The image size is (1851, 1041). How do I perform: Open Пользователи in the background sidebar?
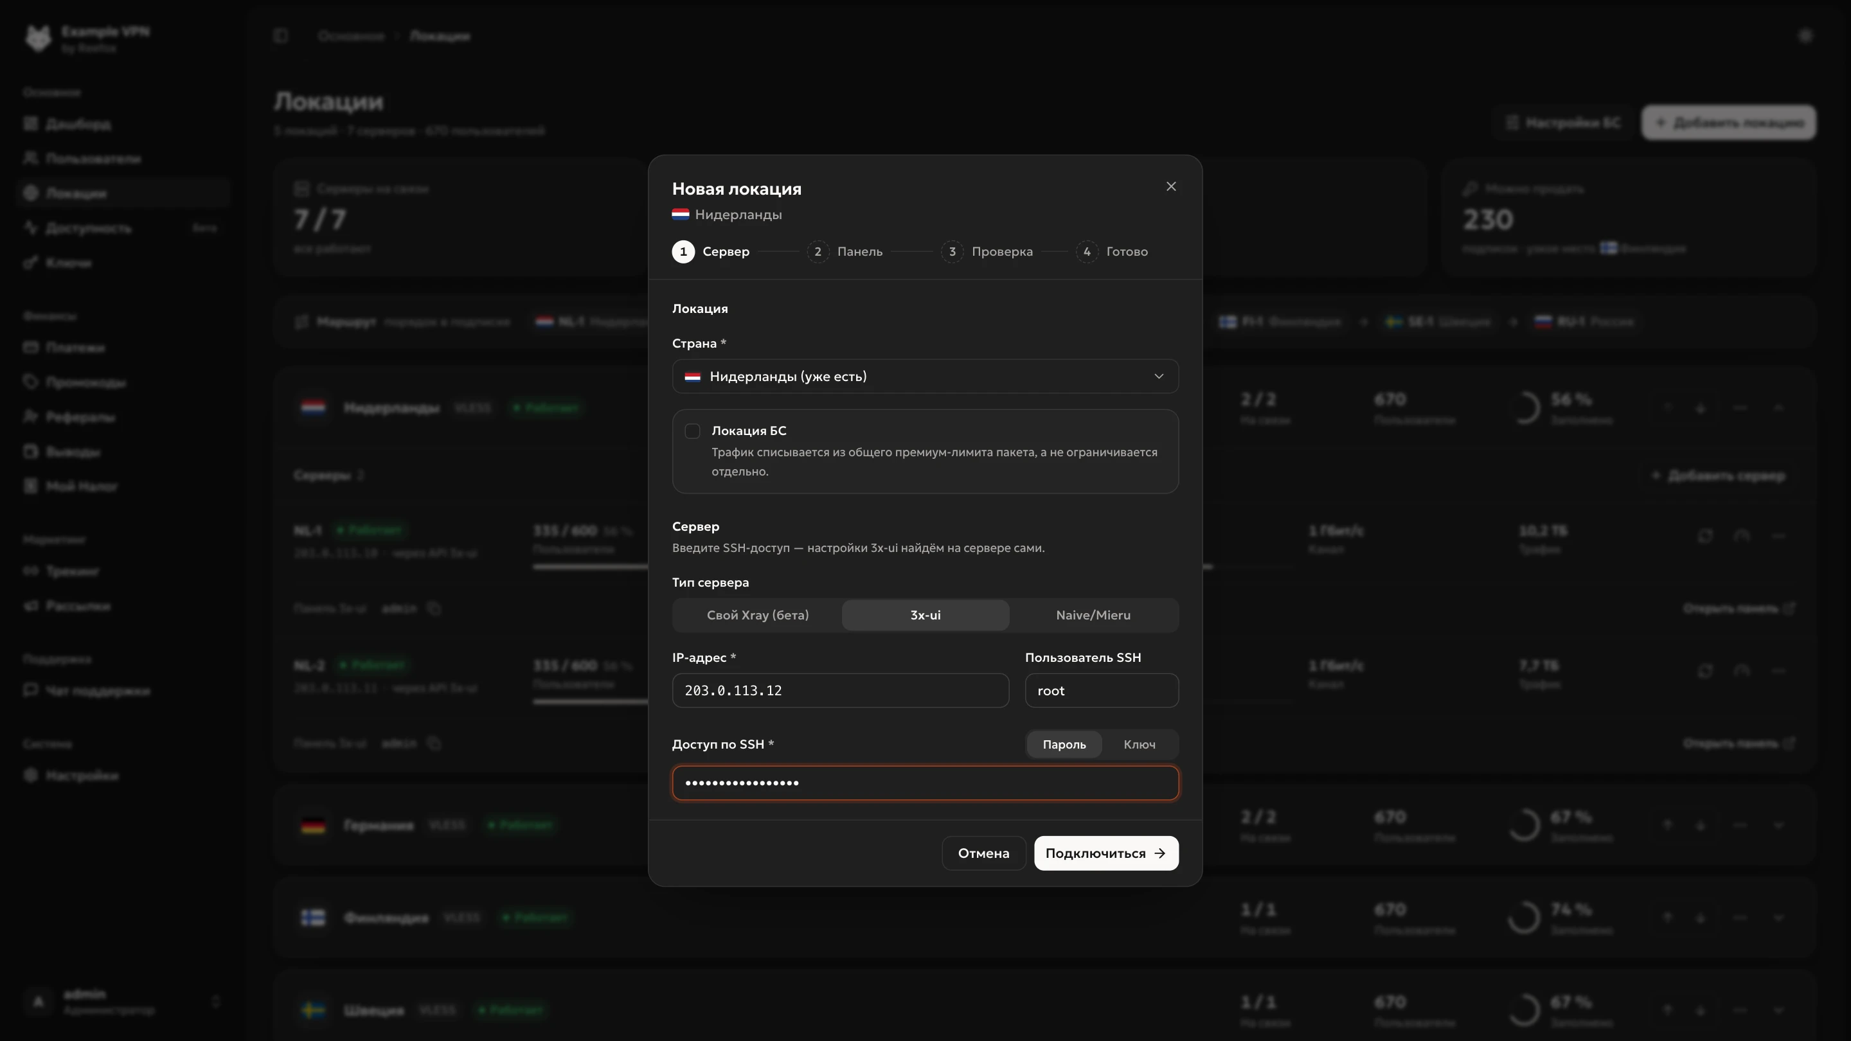click(122, 159)
